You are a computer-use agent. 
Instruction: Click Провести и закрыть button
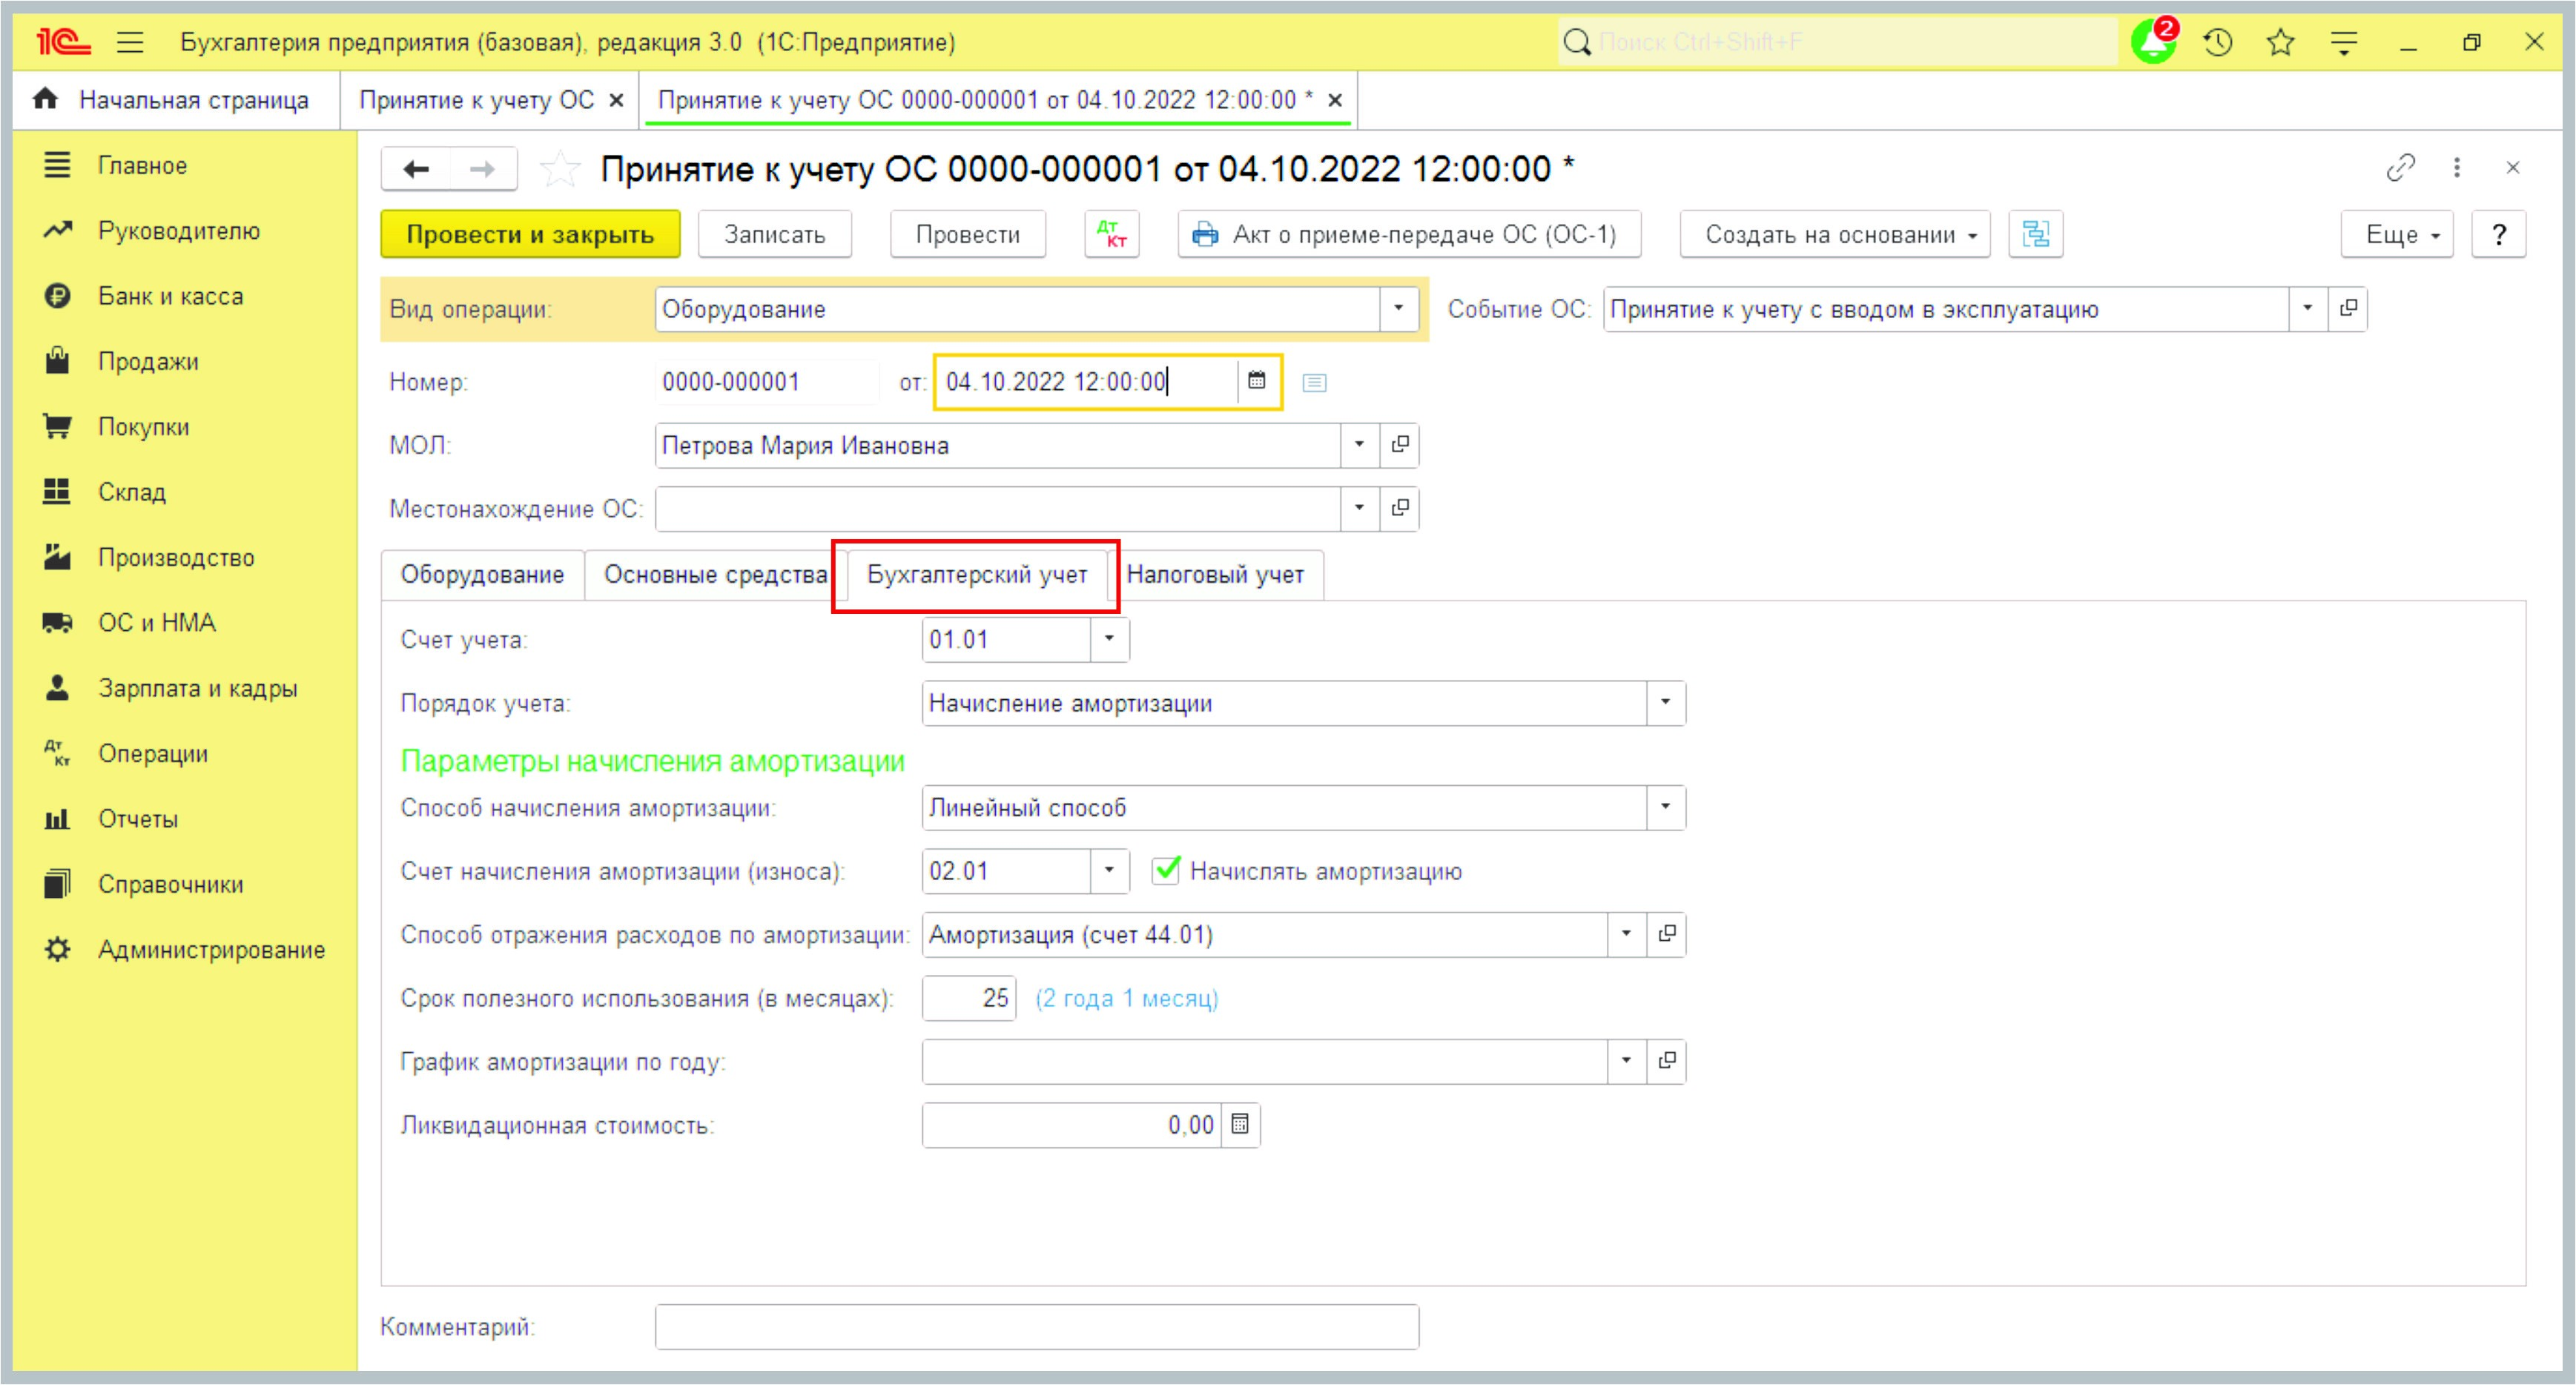tap(530, 234)
